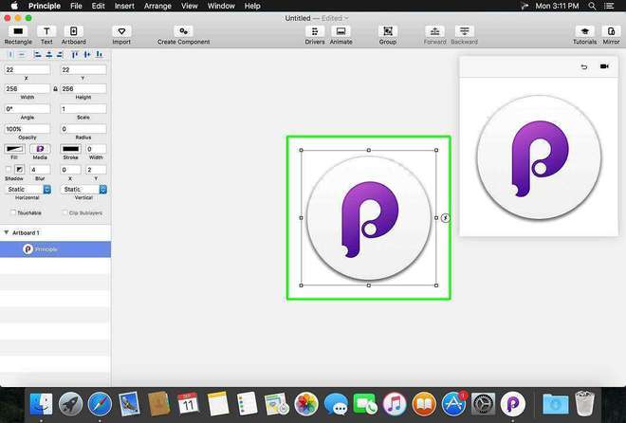Click the Backward toolbar icon
626x423 pixels.
click(465, 31)
